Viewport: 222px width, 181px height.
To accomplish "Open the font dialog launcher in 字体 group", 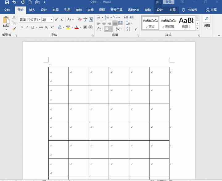I will click(92, 35).
